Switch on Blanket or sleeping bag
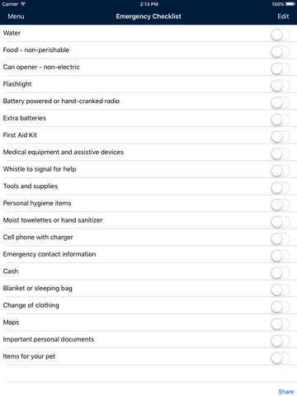The width and height of the screenshot is (297, 396). [280, 290]
